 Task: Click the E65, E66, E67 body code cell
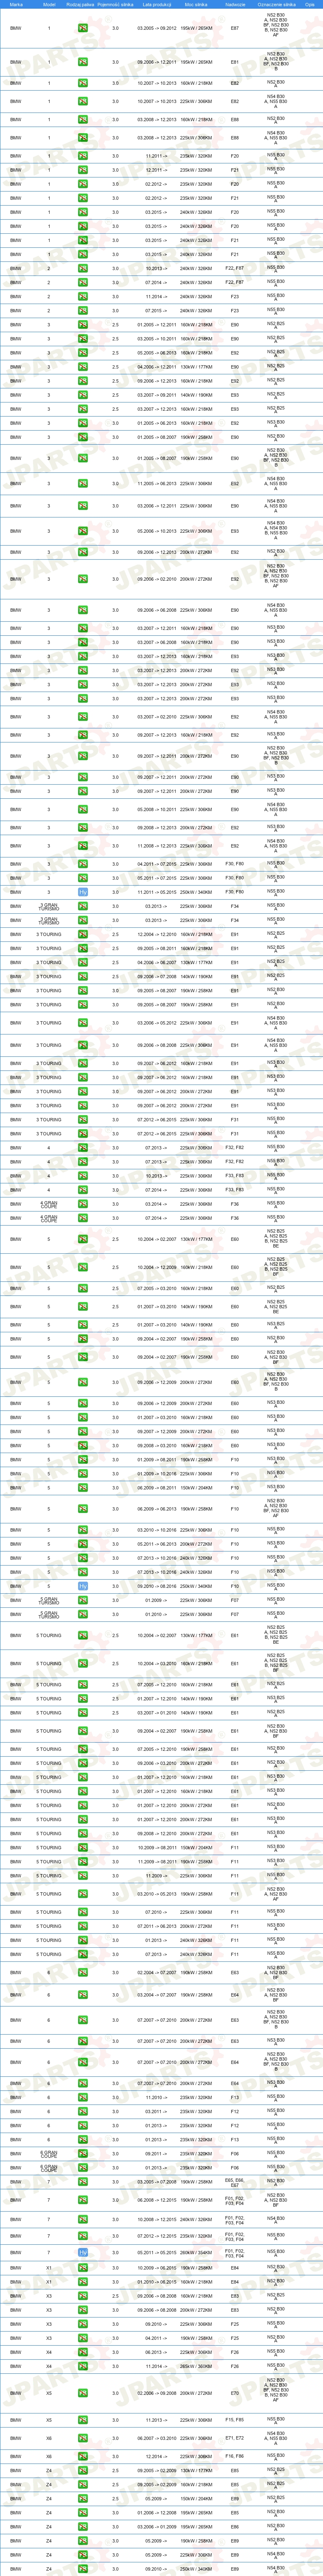(235, 2182)
